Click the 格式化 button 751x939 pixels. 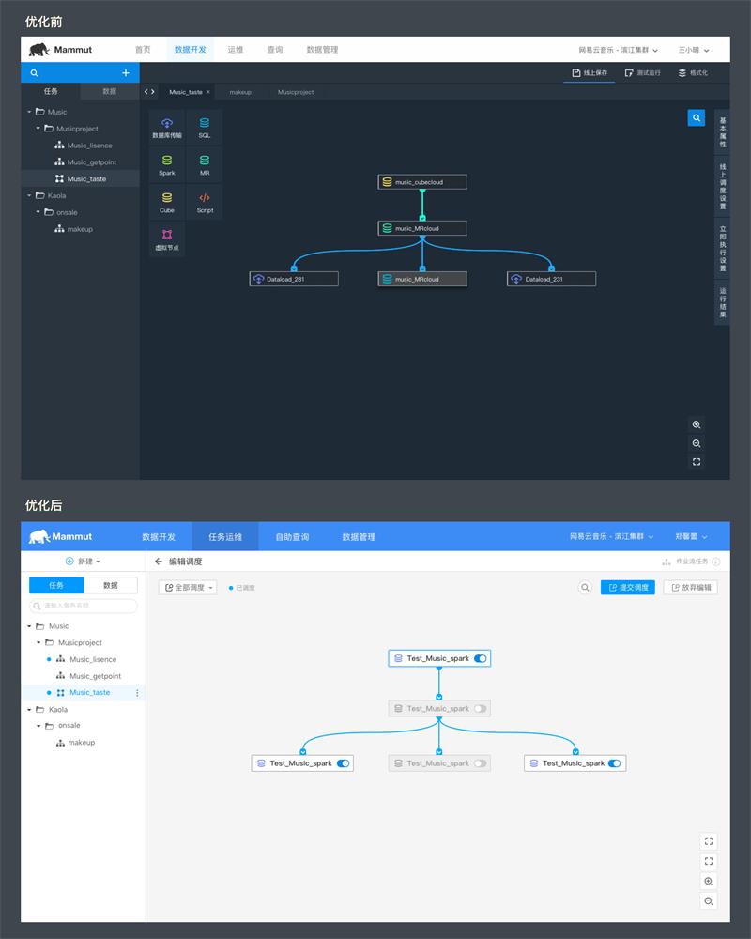(693, 73)
